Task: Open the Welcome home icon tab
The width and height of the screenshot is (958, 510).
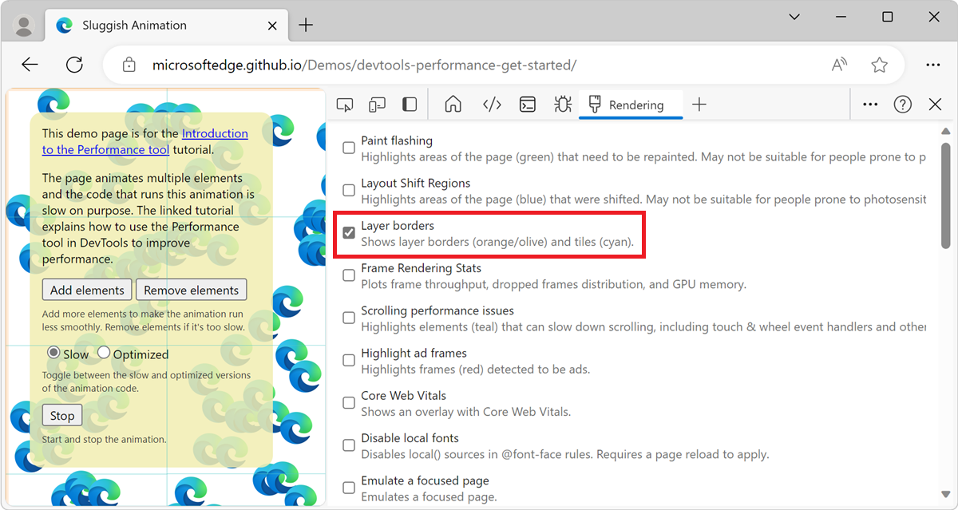Action: click(453, 105)
